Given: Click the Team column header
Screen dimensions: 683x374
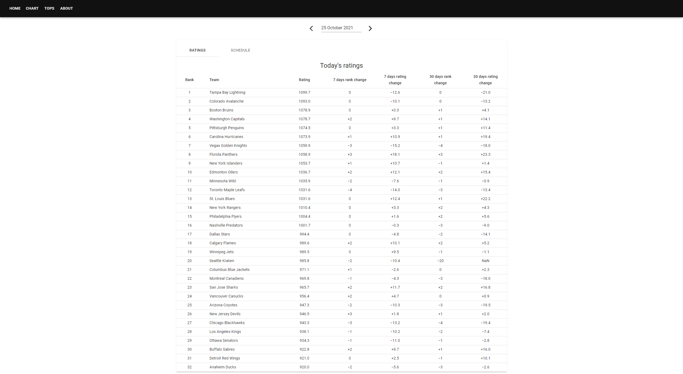Looking at the screenshot, I should pyautogui.click(x=214, y=80).
